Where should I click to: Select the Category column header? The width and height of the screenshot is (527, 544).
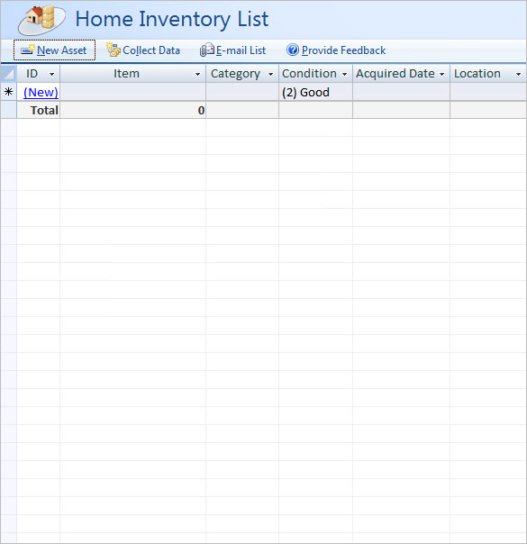pos(242,74)
